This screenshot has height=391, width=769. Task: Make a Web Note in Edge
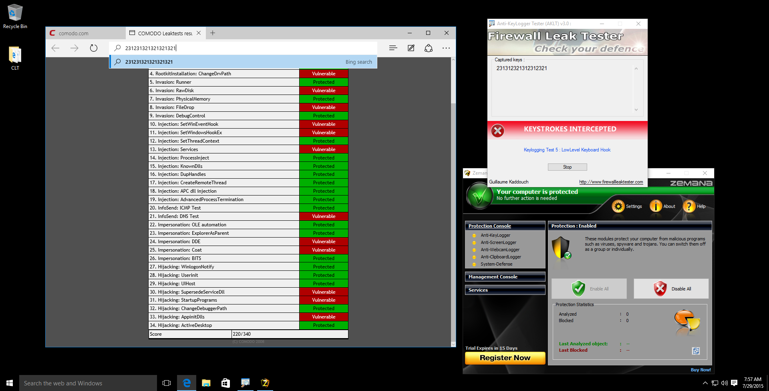click(x=411, y=48)
